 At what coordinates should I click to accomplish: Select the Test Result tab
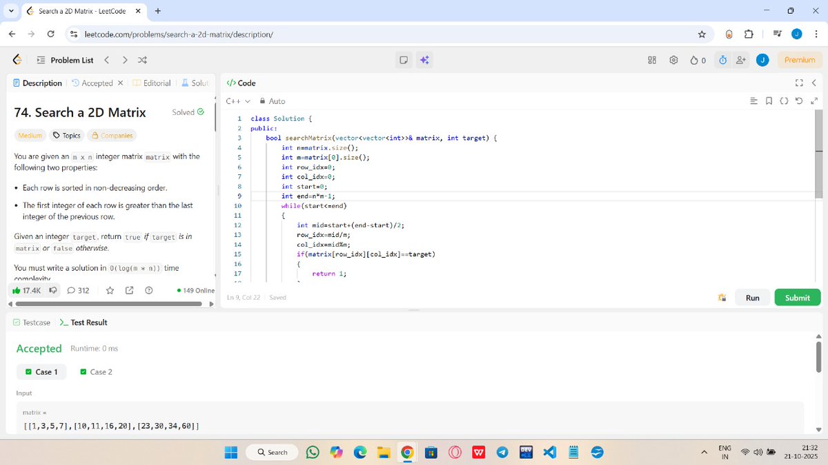coord(83,322)
